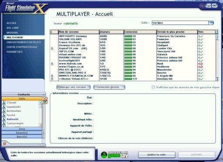223x162 pixels.
Task: Open the ACCUEIL menu item
Action: (x=11, y=23)
